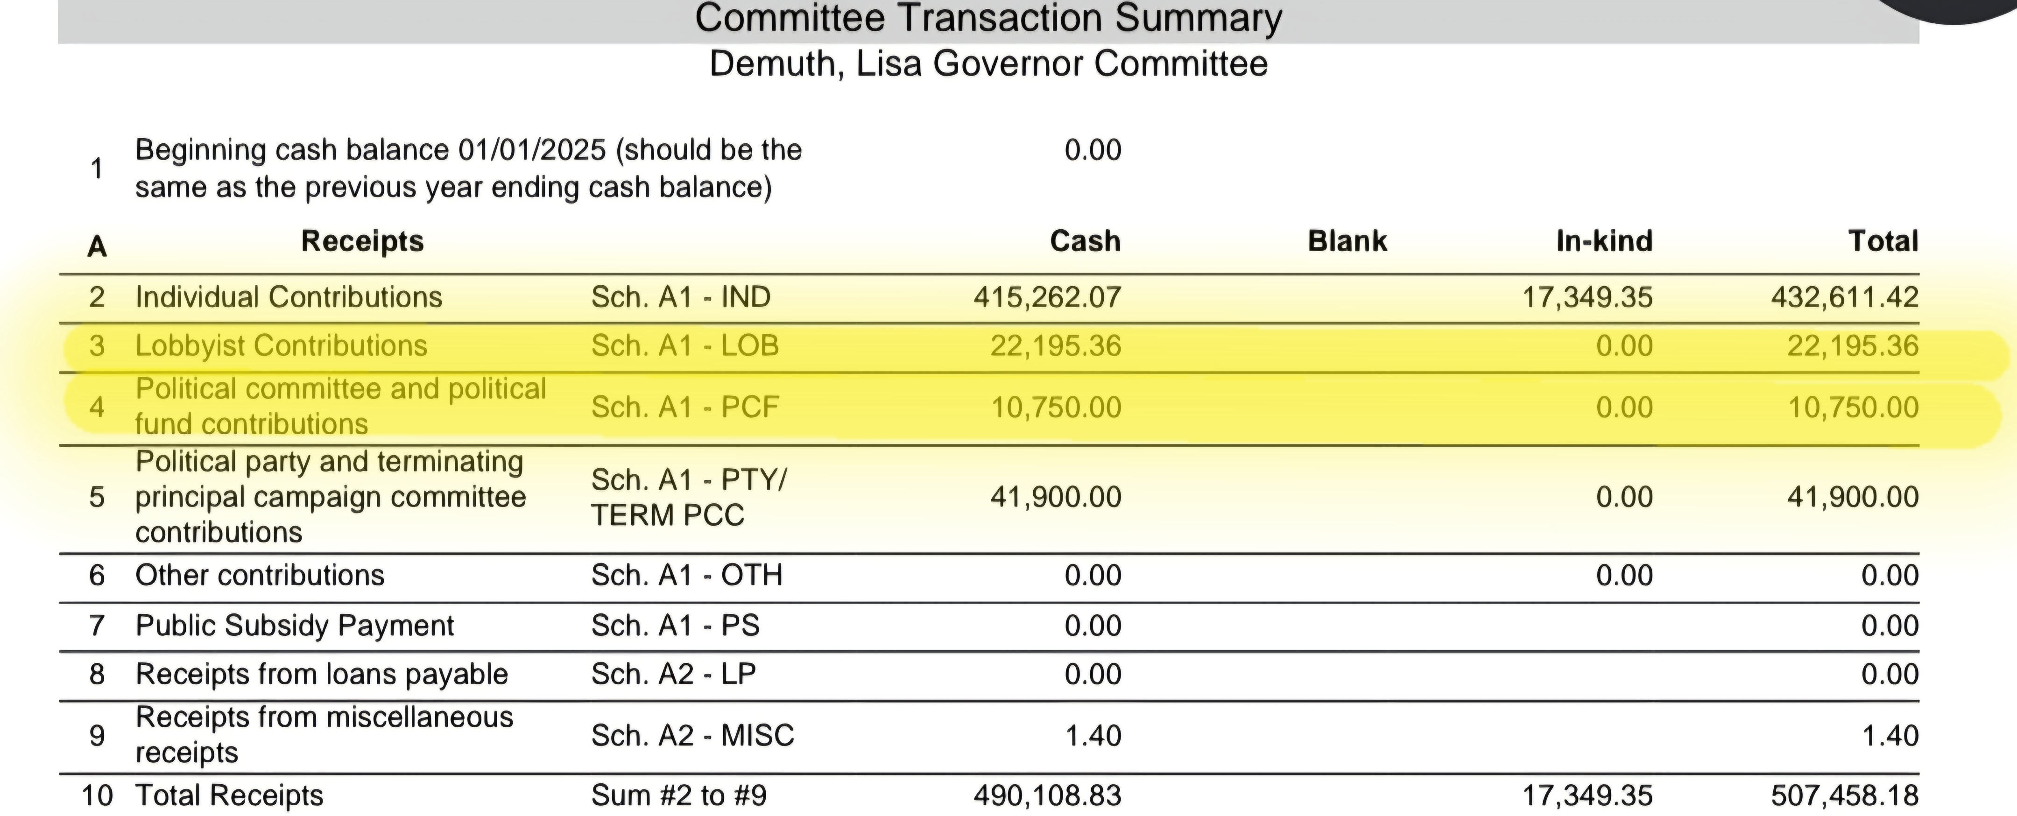Select the Receipts from loans payable label
Screen dimensions: 2017x816
[321, 674]
